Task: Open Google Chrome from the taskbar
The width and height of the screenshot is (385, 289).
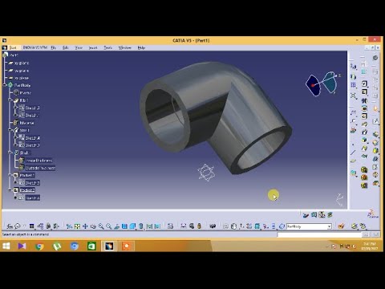Action: [x=39, y=246]
